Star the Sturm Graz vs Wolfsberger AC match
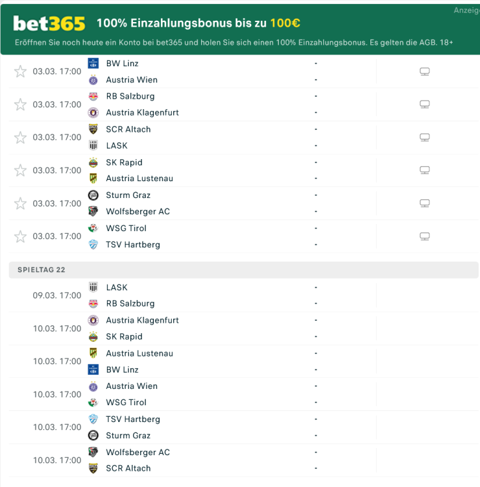The height and width of the screenshot is (487, 480). 20,203
